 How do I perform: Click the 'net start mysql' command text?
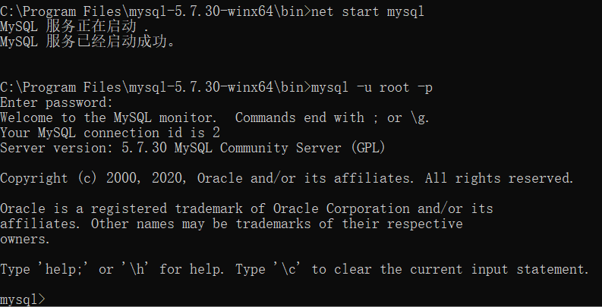(x=367, y=11)
